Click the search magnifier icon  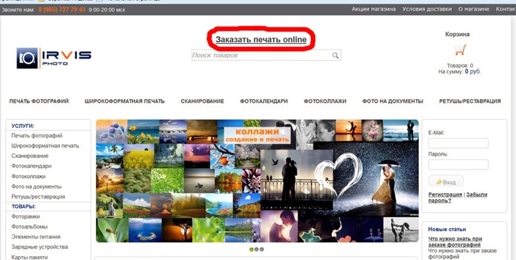click(335, 55)
